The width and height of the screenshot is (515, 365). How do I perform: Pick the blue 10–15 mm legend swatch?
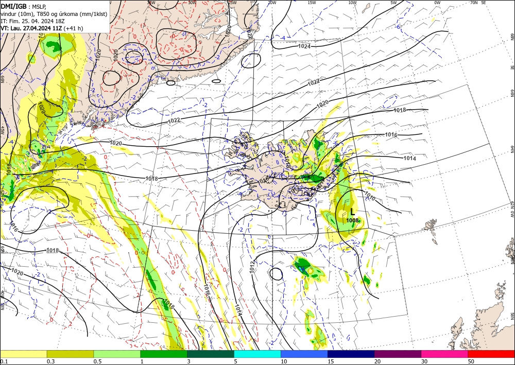[304, 354]
